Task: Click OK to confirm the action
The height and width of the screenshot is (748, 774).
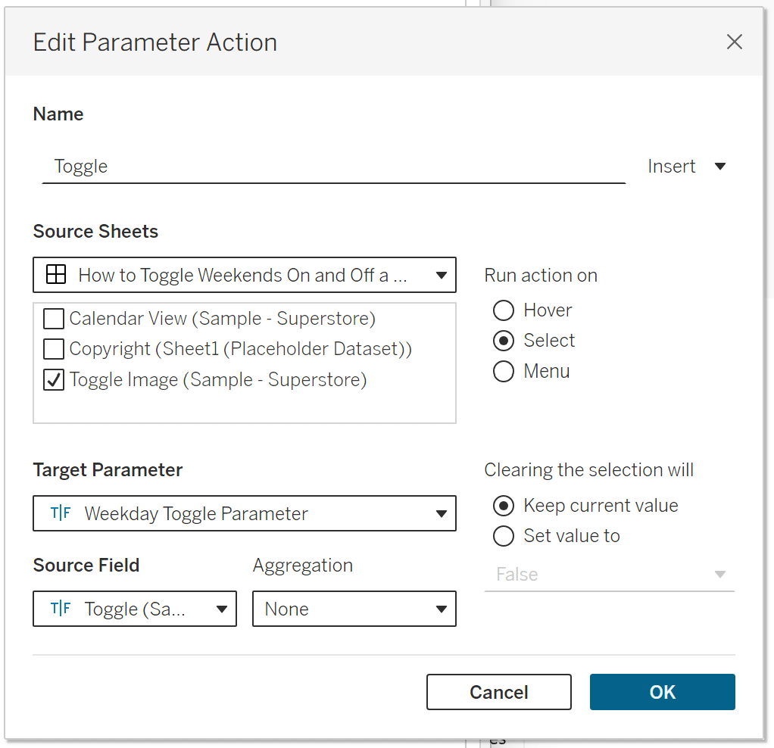Action: (x=663, y=692)
